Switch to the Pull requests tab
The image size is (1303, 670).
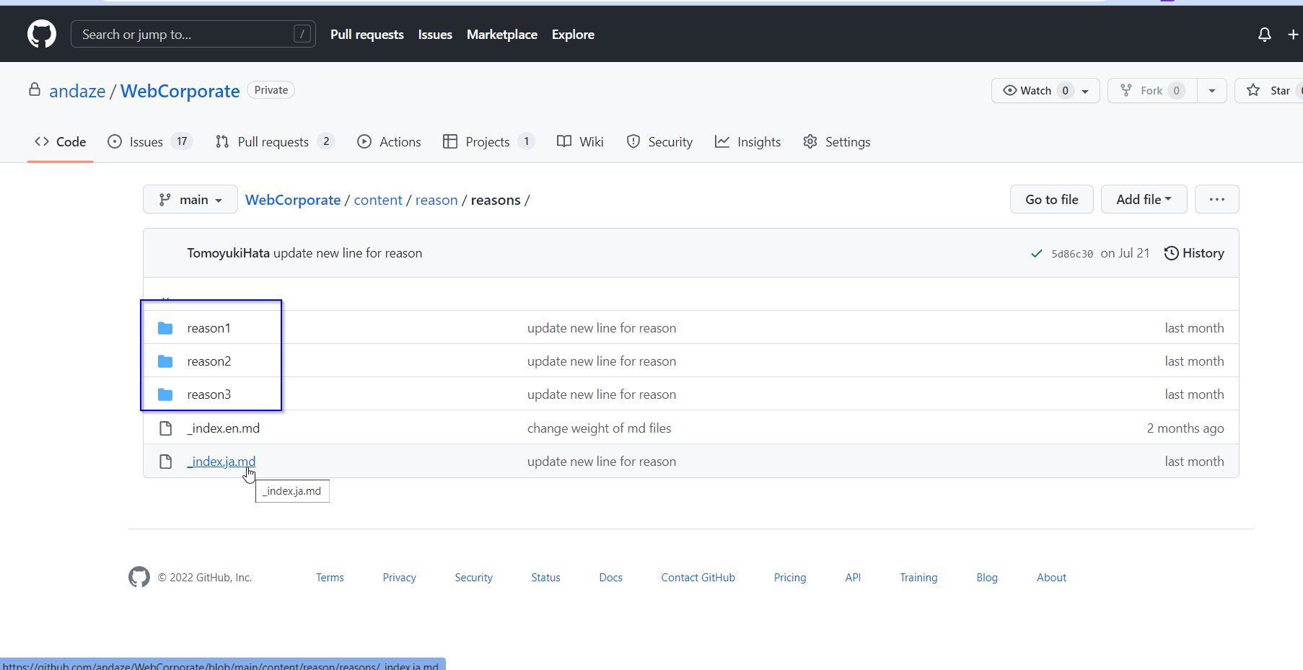[274, 141]
